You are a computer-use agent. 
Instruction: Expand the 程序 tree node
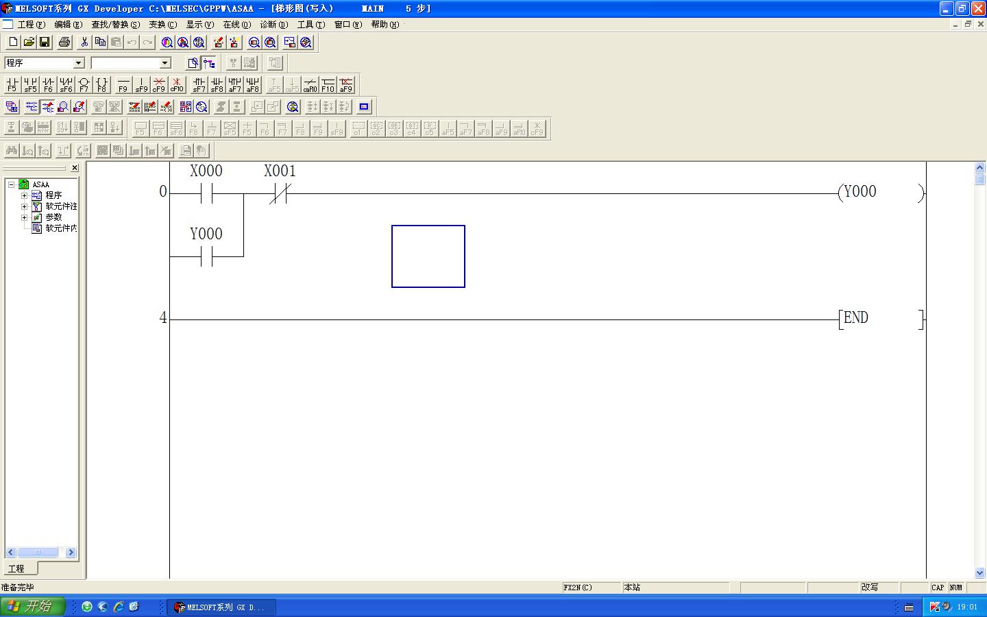(x=25, y=195)
